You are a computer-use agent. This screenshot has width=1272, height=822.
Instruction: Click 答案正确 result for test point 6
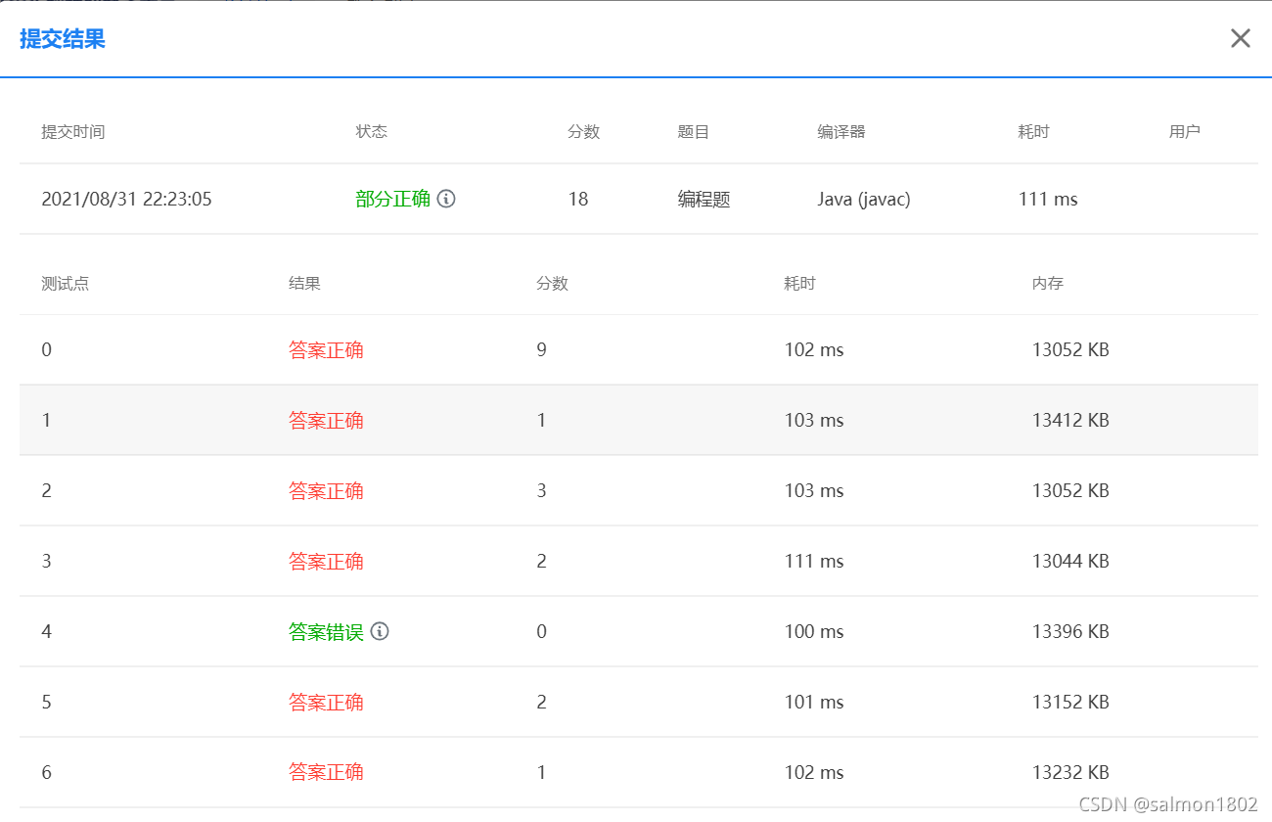(x=326, y=772)
